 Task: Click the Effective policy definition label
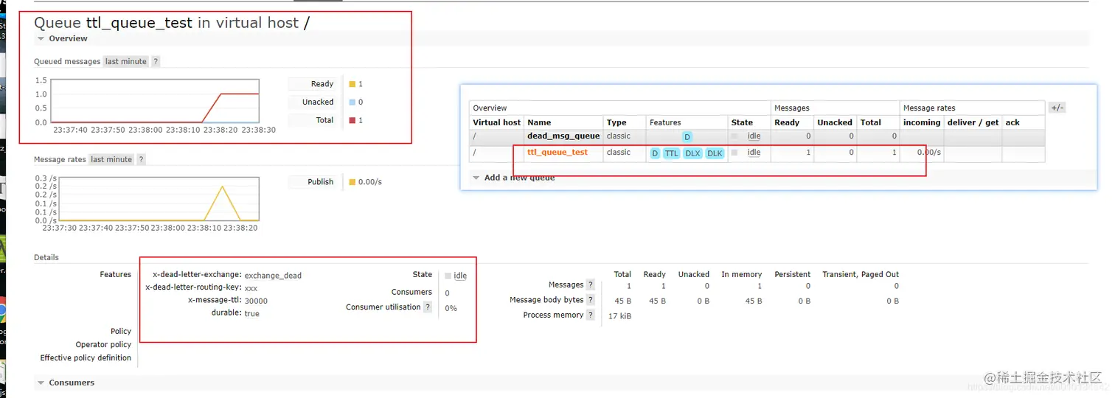[x=86, y=357]
